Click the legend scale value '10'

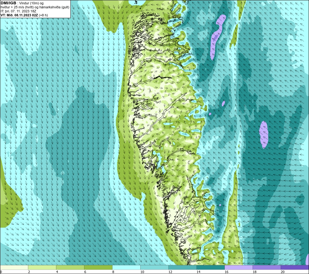point(142,272)
